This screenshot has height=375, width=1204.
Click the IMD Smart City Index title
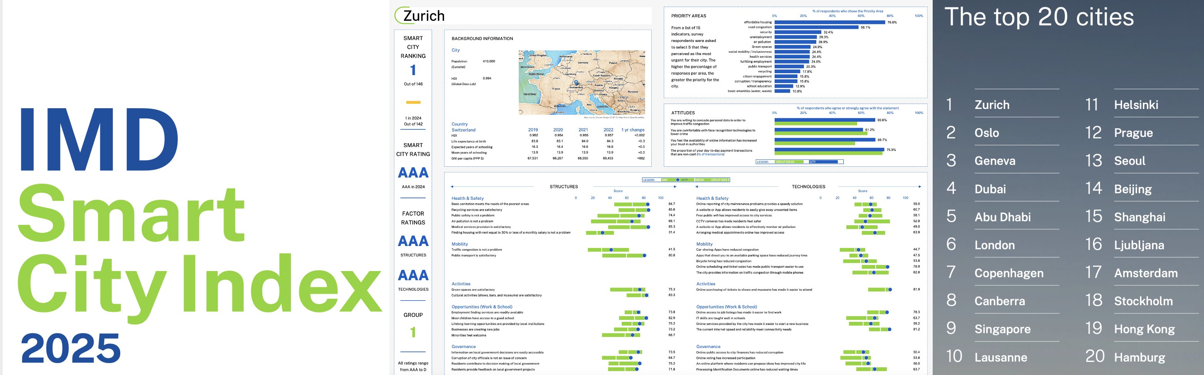click(x=200, y=215)
